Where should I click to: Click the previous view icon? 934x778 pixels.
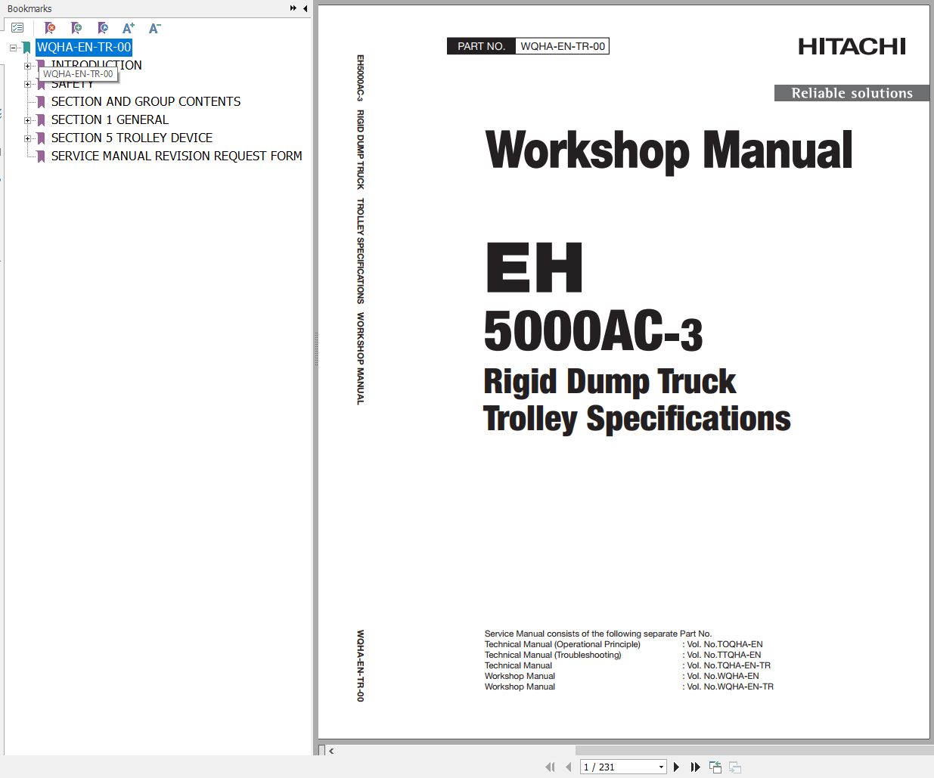pos(715,767)
